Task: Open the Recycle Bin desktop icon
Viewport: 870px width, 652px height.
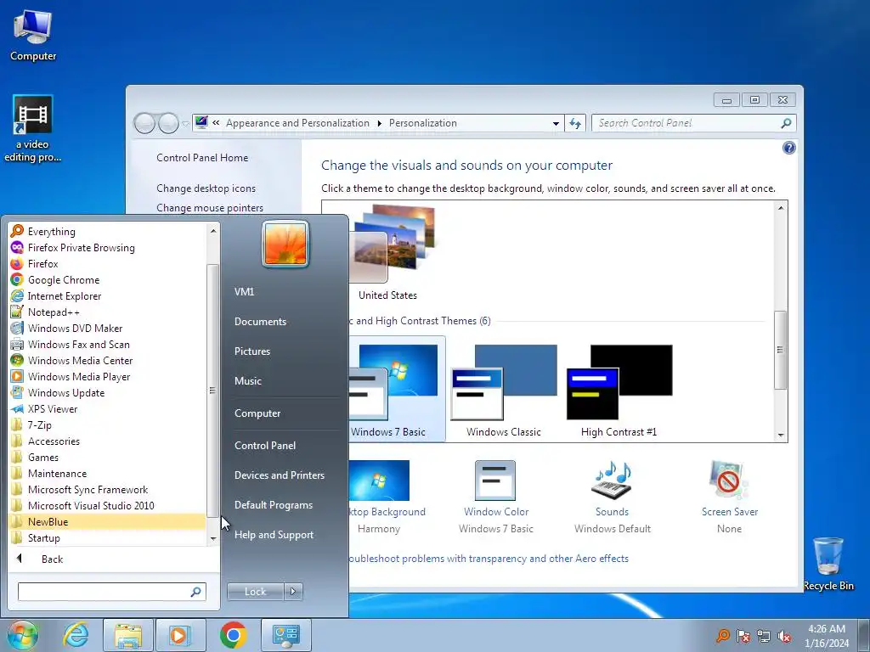Action: (x=828, y=564)
